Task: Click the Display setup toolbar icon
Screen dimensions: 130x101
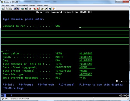Action: click(x=22, y=9)
